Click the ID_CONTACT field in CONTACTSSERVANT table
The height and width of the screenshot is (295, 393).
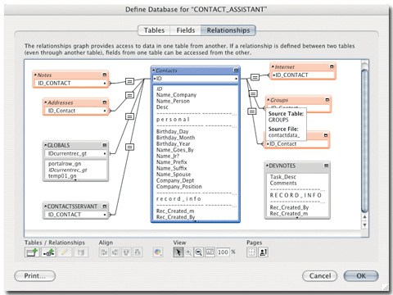tap(75, 215)
